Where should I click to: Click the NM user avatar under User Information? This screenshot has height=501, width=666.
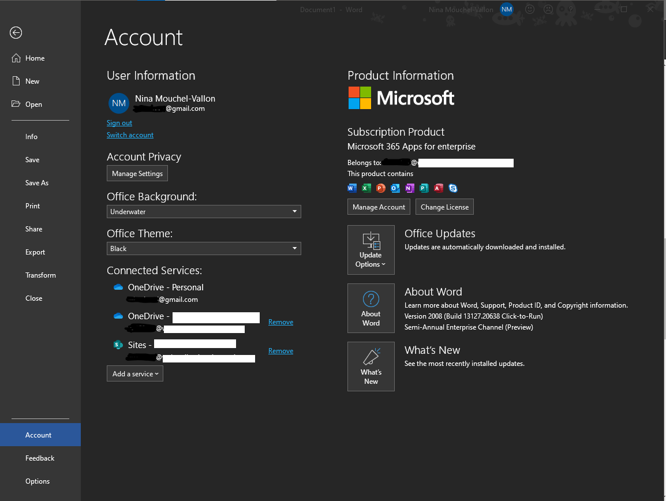[x=119, y=103]
